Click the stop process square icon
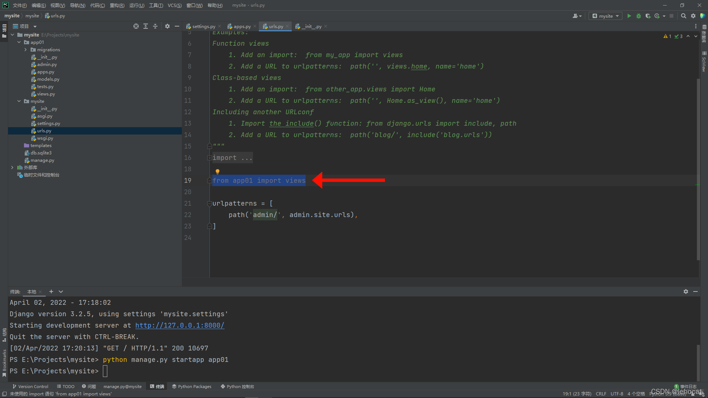Image resolution: width=708 pixels, height=398 pixels. [671, 16]
